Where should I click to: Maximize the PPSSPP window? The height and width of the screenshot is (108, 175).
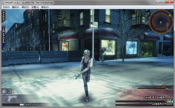pos(163,2)
